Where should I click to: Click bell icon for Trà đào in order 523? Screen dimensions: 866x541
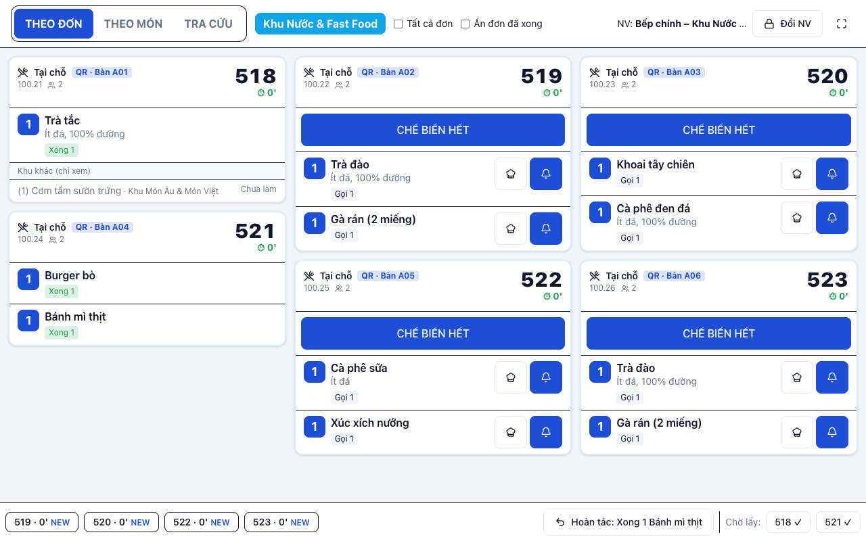pyautogui.click(x=832, y=377)
